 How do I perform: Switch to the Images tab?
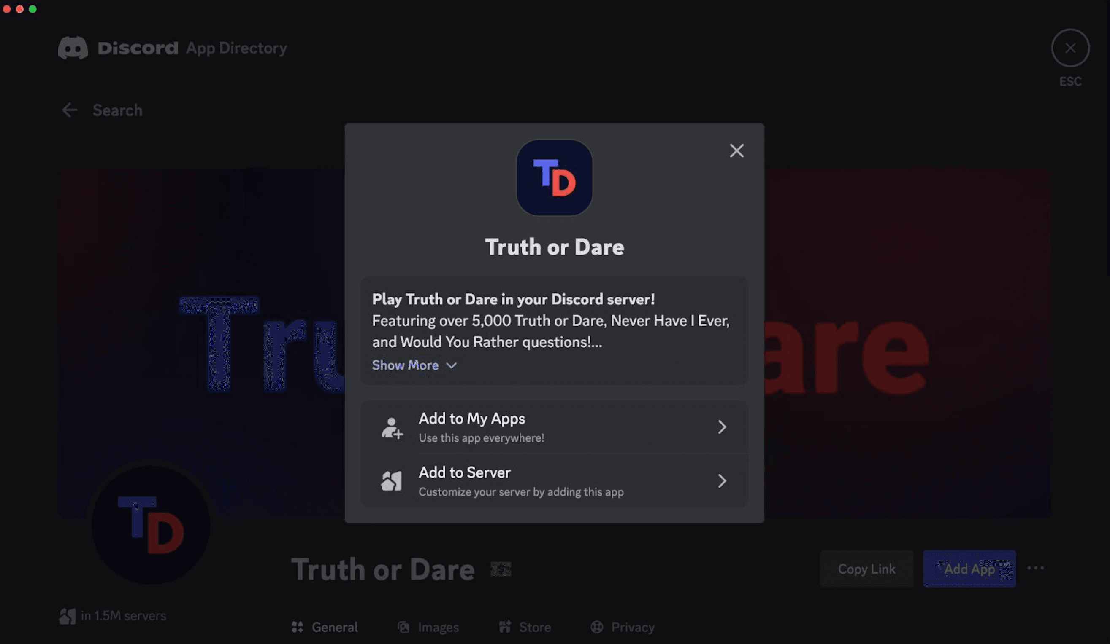pos(428,627)
